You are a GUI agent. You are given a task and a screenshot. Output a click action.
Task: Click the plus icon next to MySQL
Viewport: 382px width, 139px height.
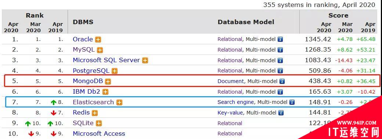[100, 50]
